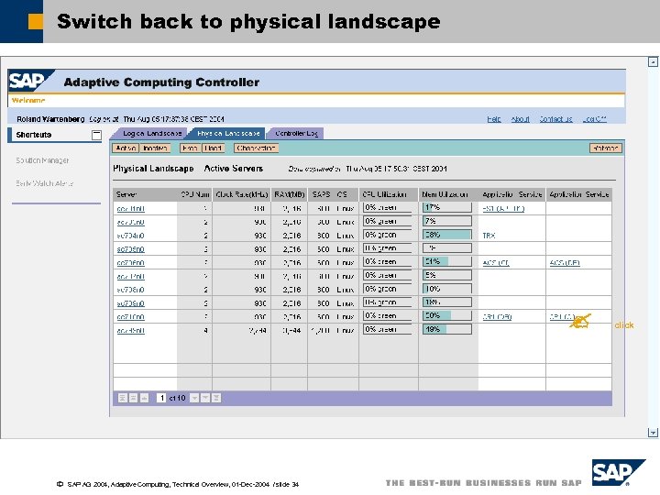The image size is (660, 495).
Task: Select the Server column header
Action: [x=145, y=194]
